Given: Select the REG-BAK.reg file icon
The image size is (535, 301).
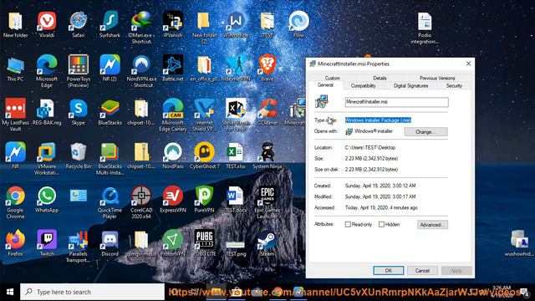Looking at the screenshot, I should click(47, 112).
